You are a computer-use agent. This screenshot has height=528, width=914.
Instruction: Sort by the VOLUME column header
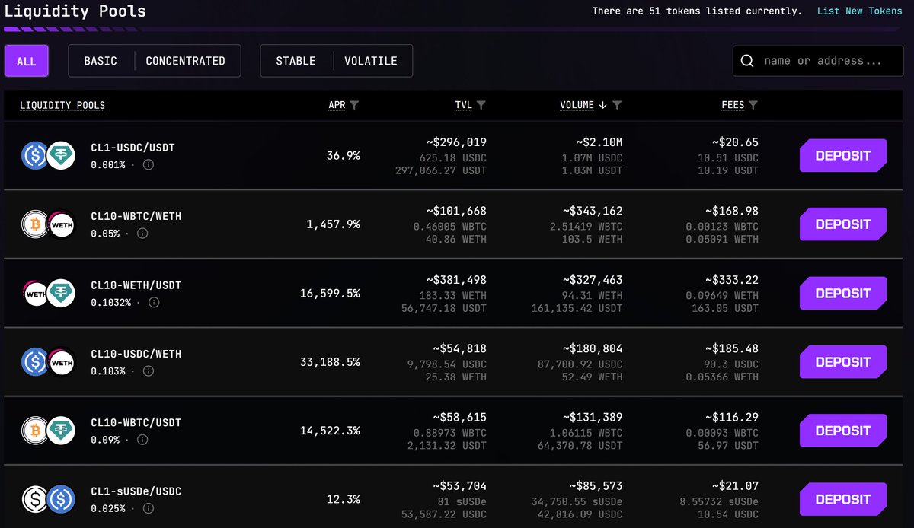pos(577,105)
